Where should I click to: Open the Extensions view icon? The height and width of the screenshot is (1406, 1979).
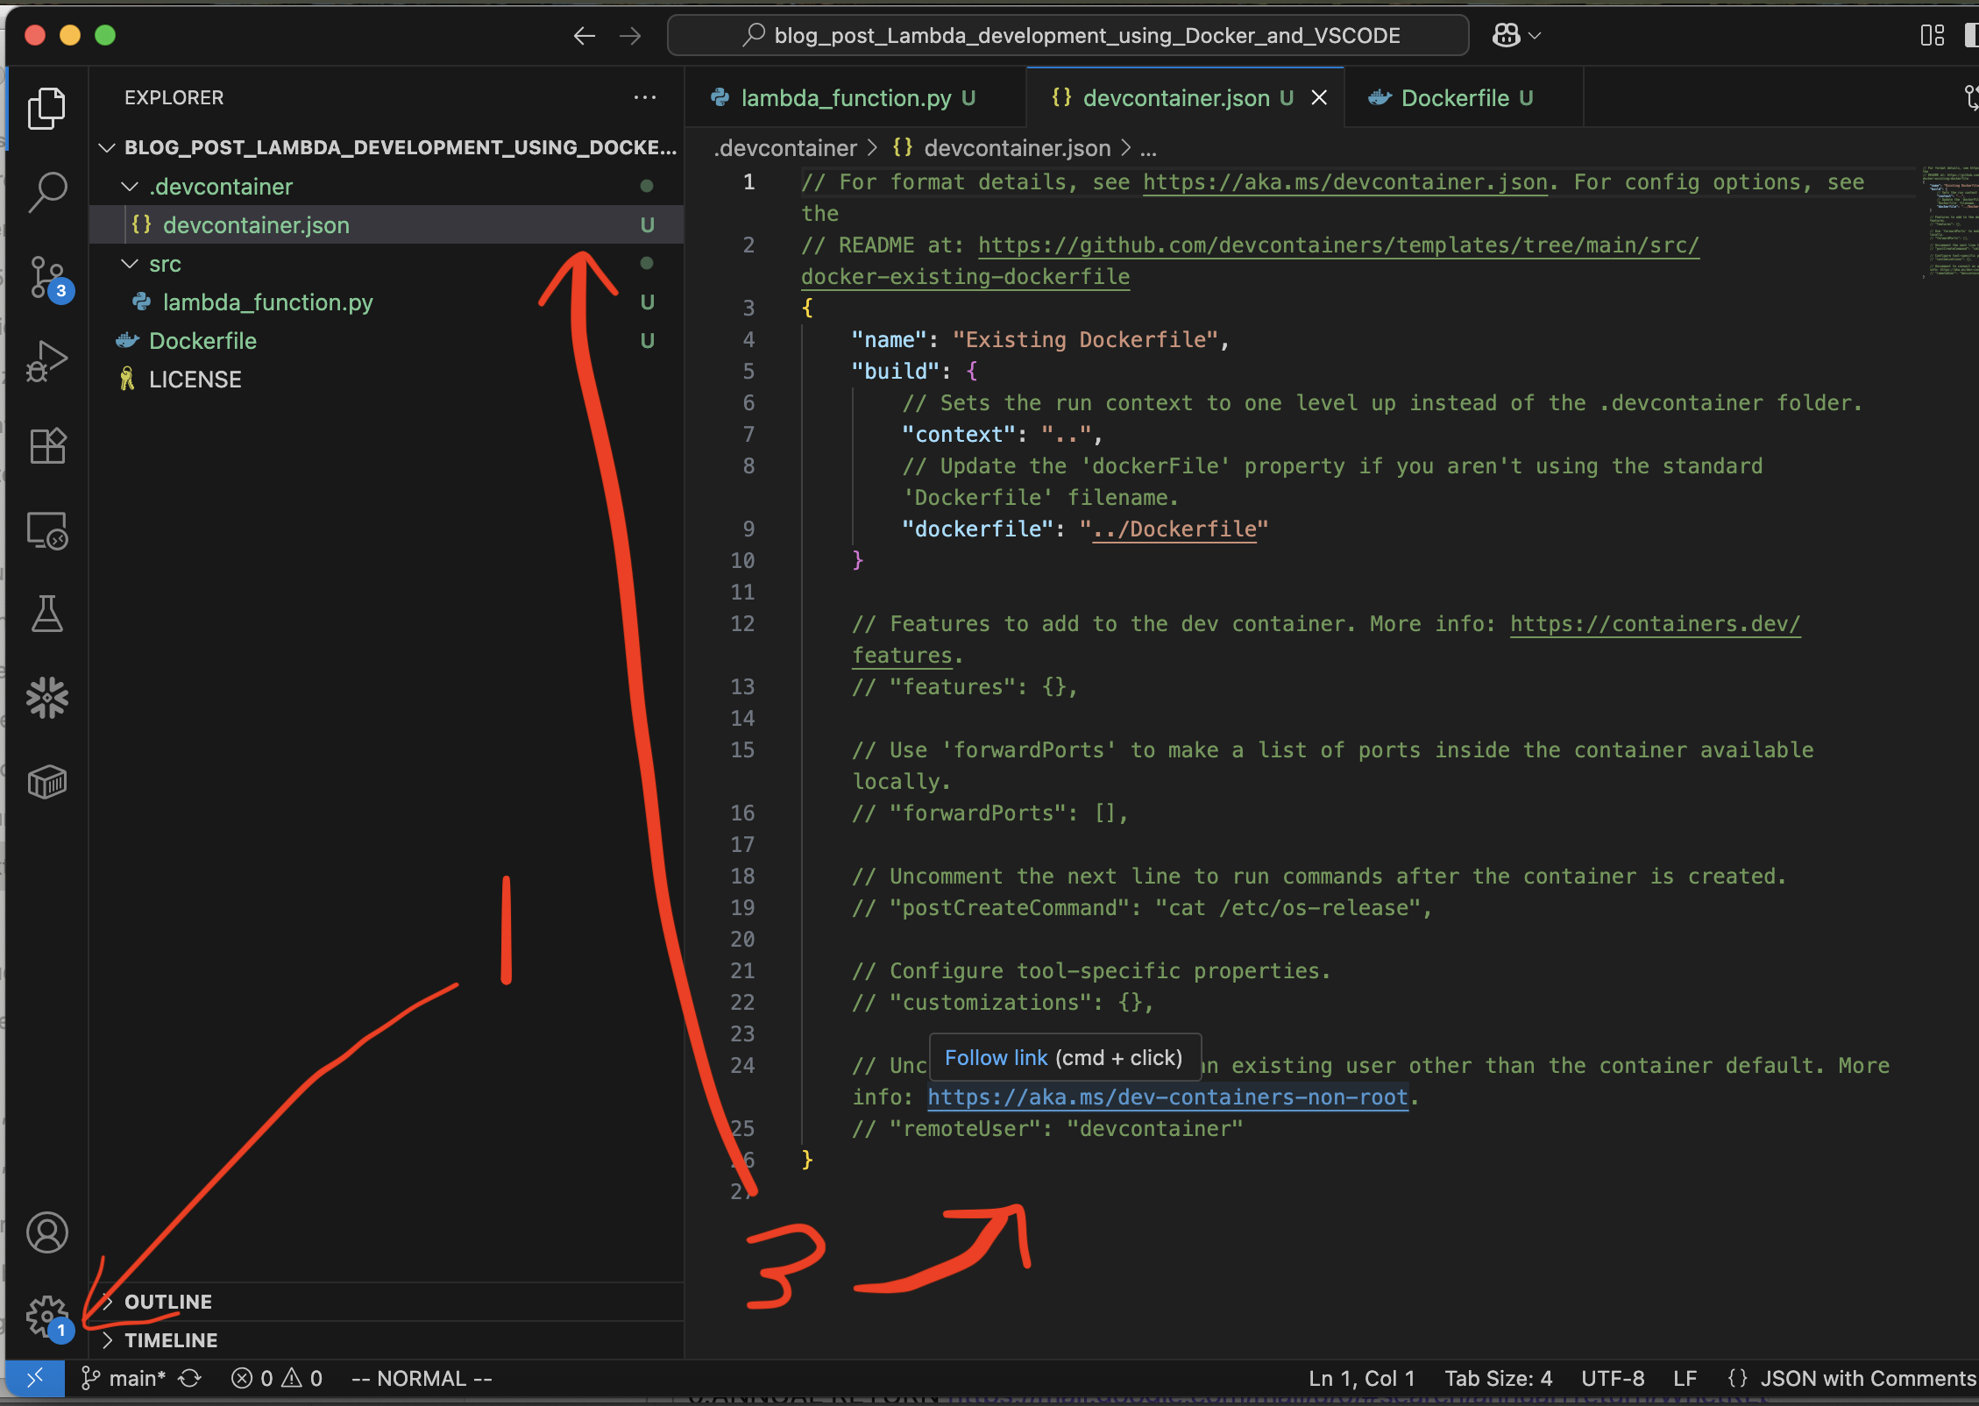tap(46, 446)
